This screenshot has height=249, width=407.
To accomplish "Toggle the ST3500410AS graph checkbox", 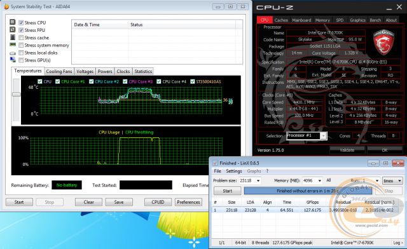I will click(192, 81).
